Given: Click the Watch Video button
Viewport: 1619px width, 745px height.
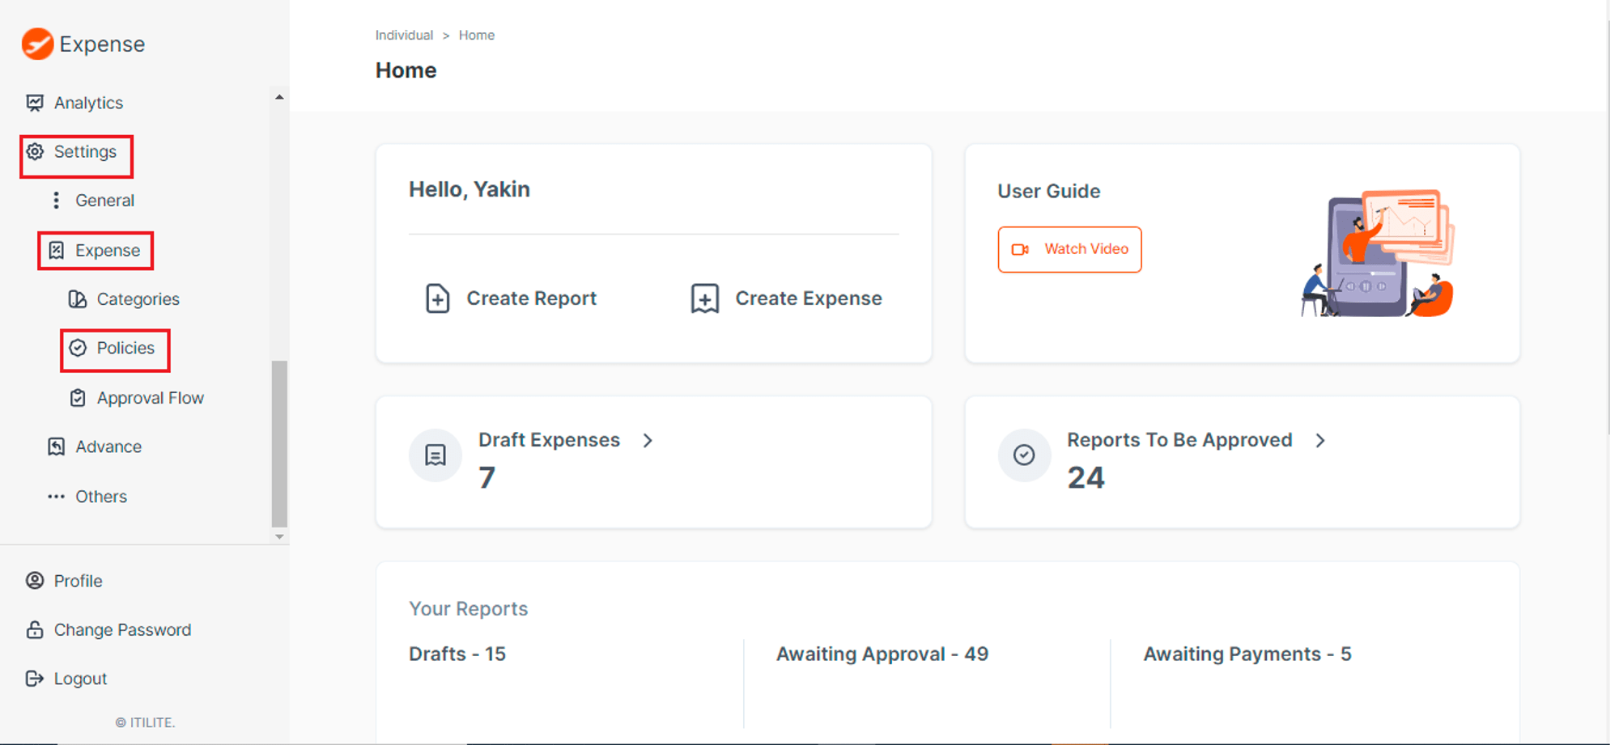Looking at the screenshot, I should coord(1069,249).
